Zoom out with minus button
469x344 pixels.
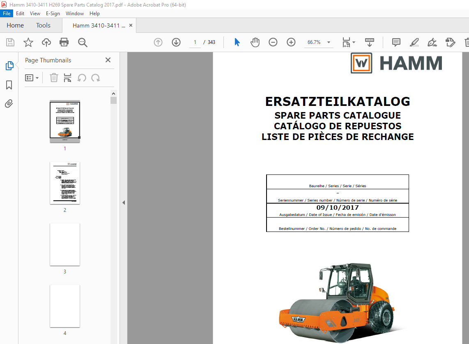pyautogui.click(x=273, y=42)
